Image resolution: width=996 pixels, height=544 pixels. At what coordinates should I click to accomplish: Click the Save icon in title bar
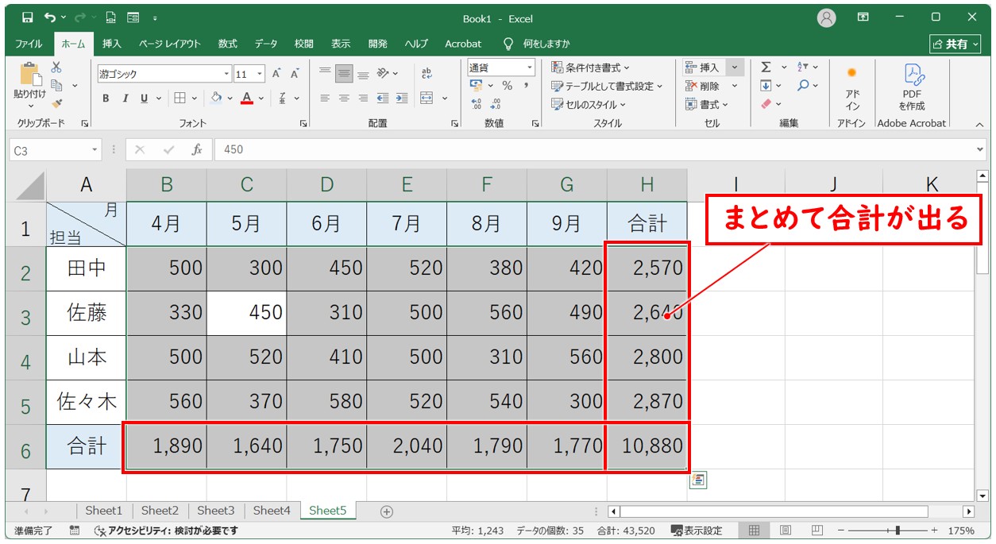pos(28,17)
